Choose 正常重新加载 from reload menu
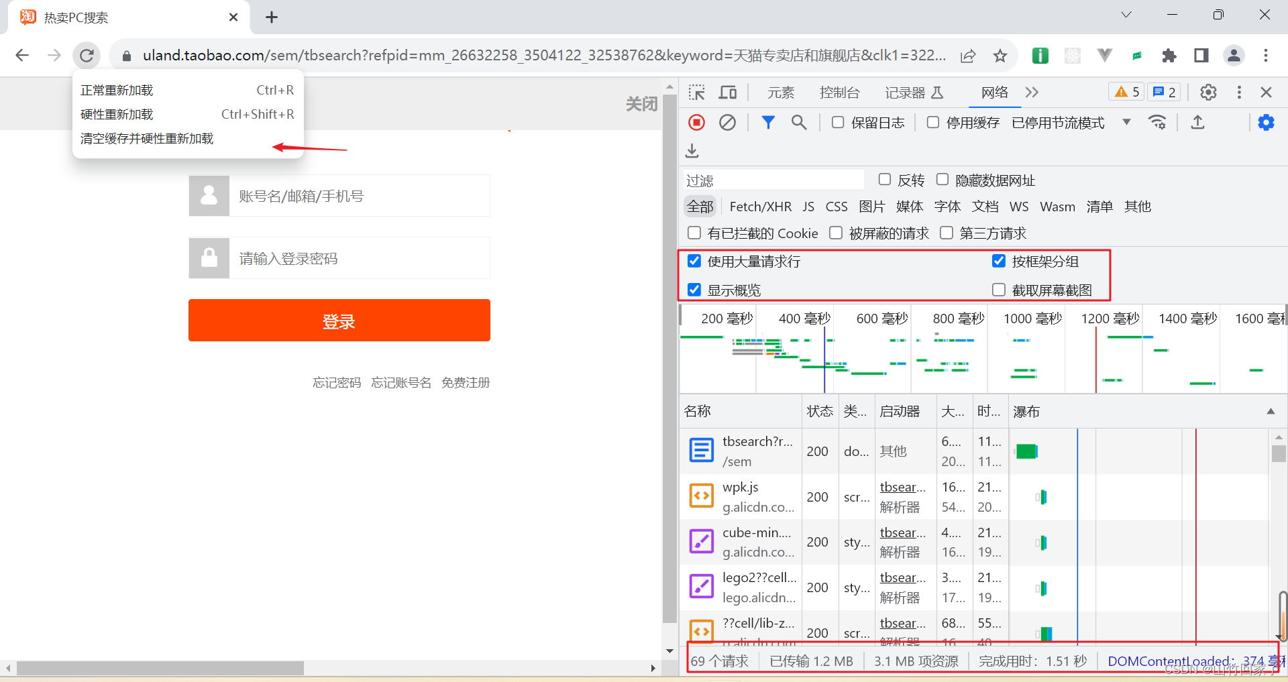The image size is (1288, 682). 187,90
